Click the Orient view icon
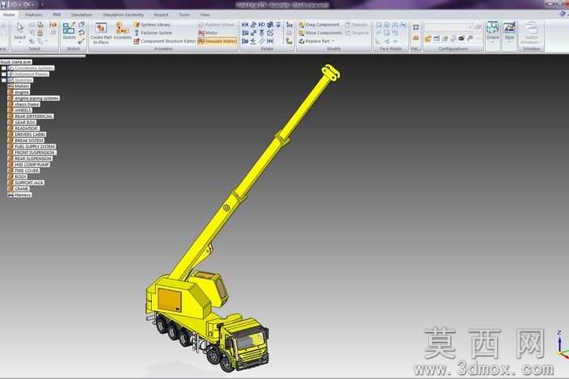Viewport: 569px width, 379px height. pyautogui.click(x=492, y=27)
